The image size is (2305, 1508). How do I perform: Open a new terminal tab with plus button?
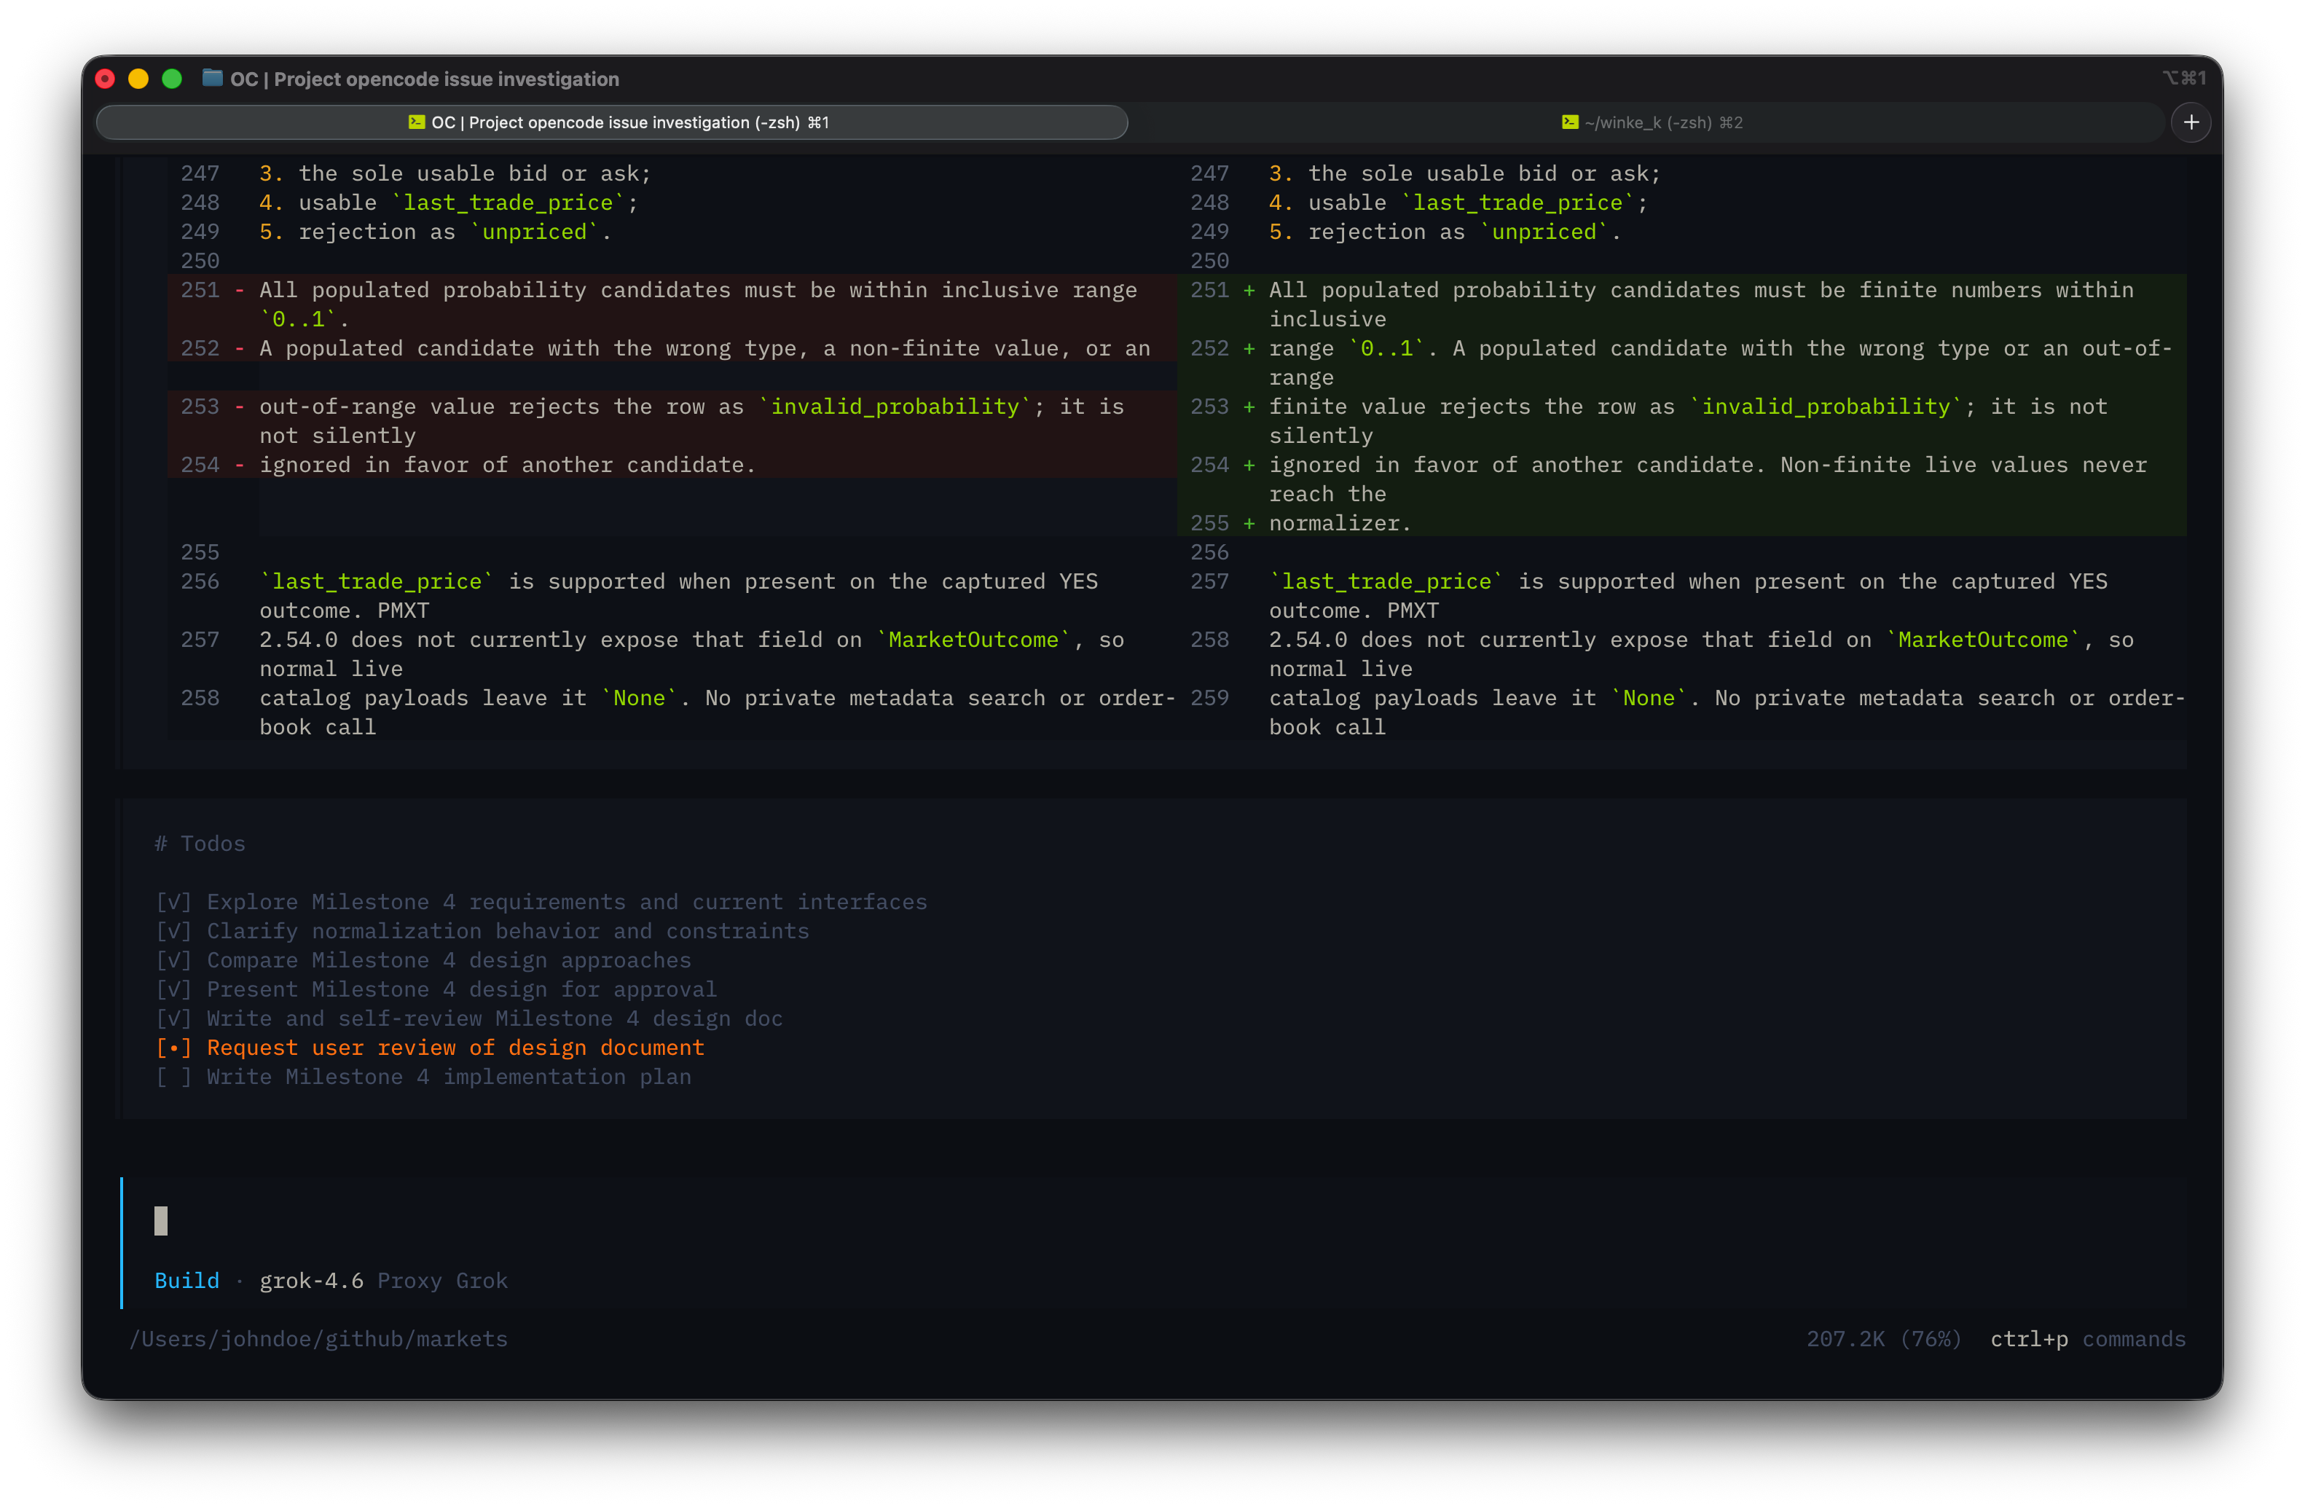pyautogui.click(x=2191, y=122)
